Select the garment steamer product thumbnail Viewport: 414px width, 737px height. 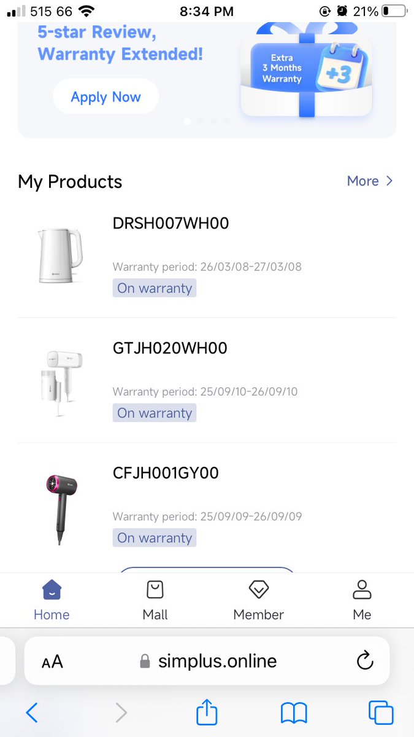[59, 381]
